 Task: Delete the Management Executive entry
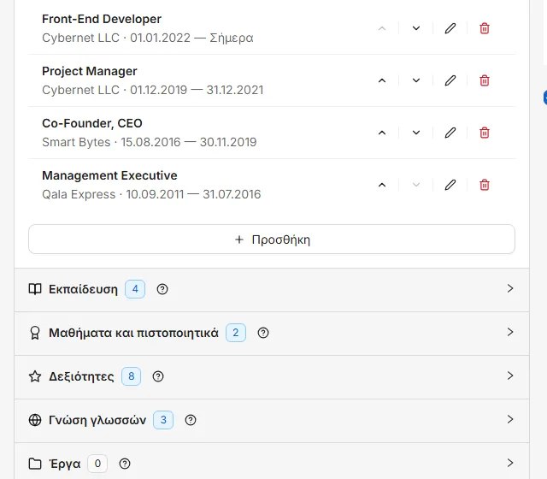coord(485,185)
